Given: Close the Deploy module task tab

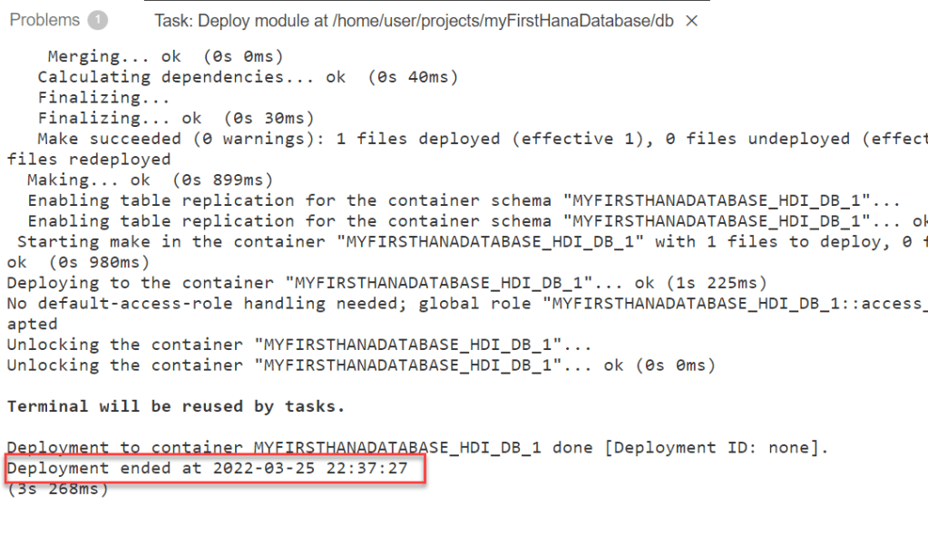Looking at the screenshot, I should [x=692, y=21].
